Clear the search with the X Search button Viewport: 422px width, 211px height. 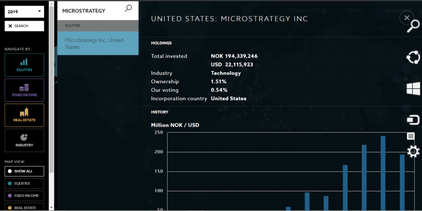(24, 26)
